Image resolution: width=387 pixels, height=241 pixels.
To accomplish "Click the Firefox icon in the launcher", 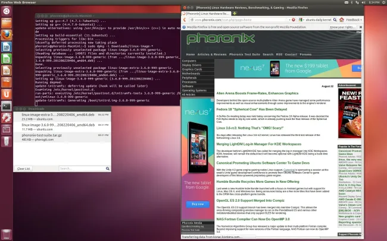I will (x=7, y=35).
